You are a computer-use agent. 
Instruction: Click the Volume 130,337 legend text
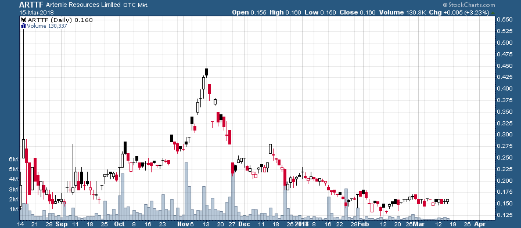point(47,26)
